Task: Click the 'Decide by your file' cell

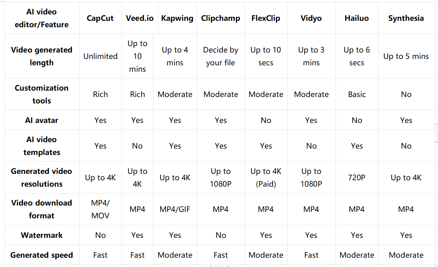Action: [x=221, y=56]
